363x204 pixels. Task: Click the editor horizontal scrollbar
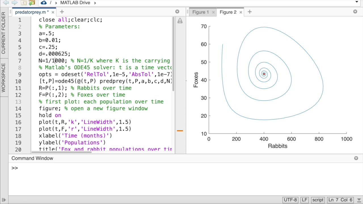tap(61, 152)
